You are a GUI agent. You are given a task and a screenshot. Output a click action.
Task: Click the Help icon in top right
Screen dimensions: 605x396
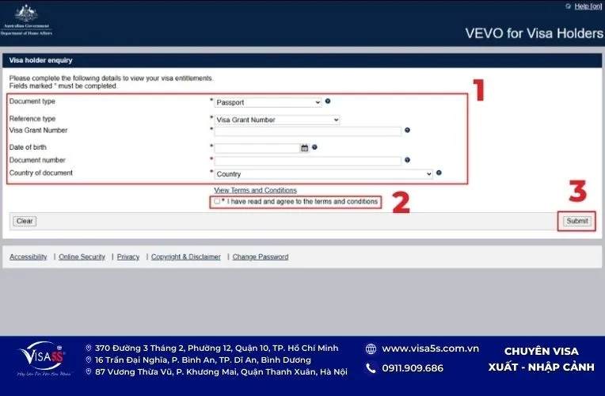pyautogui.click(x=568, y=6)
